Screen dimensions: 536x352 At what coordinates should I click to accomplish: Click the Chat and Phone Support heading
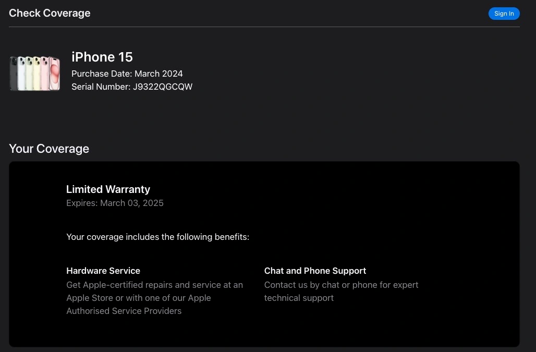pos(315,271)
